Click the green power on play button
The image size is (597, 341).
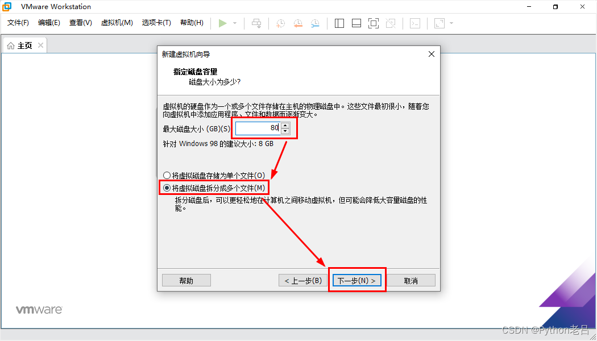223,23
